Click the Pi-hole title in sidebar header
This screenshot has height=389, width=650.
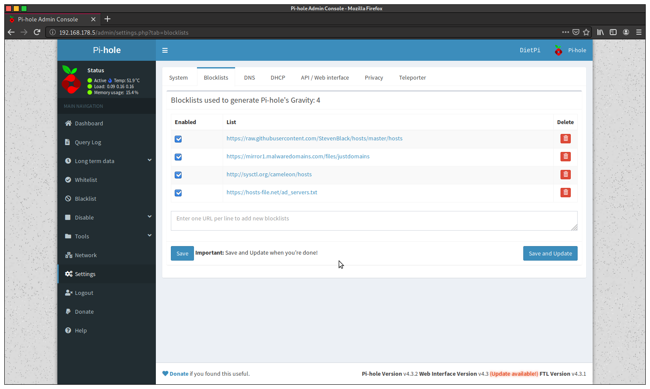coord(107,50)
